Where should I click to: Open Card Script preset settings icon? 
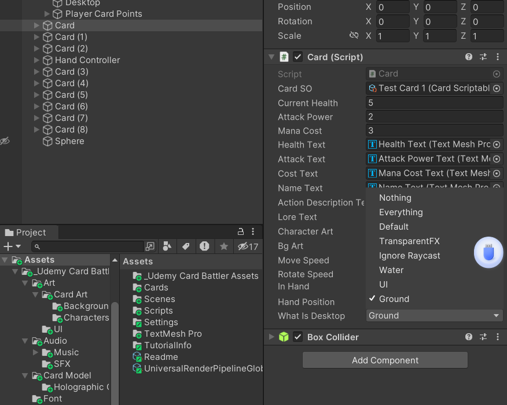tap(483, 57)
